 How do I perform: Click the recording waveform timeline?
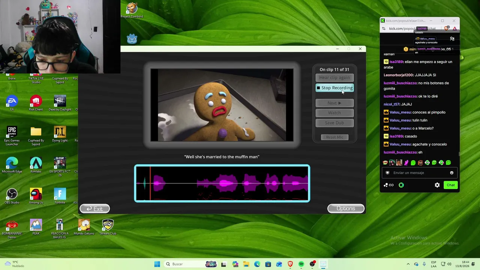coord(222,183)
